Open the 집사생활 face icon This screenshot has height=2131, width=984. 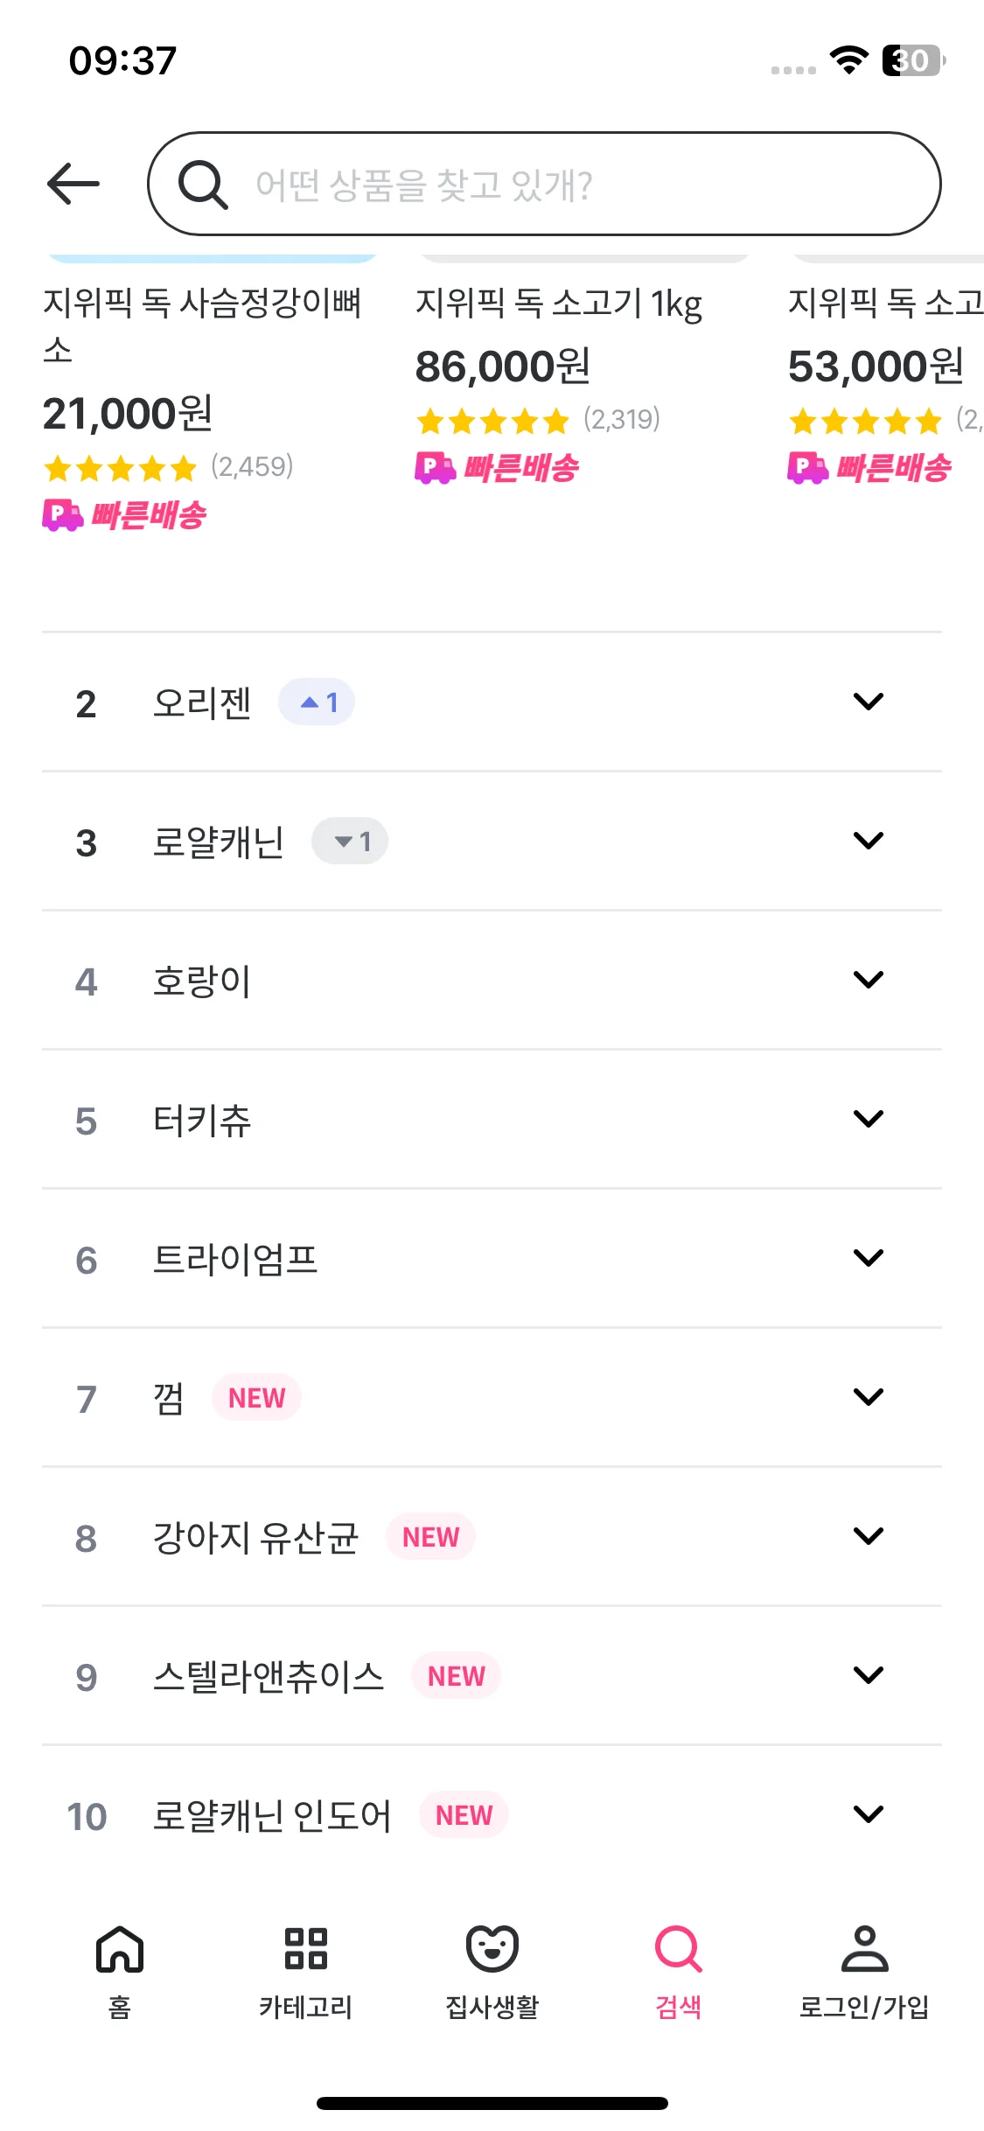click(x=492, y=1949)
